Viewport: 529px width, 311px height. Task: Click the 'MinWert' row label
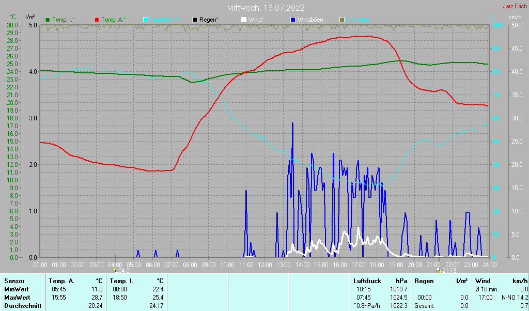click(x=16, y=289)
